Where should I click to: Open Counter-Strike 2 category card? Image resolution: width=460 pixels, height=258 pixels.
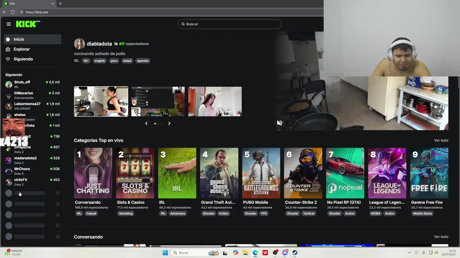click(303, 173)
